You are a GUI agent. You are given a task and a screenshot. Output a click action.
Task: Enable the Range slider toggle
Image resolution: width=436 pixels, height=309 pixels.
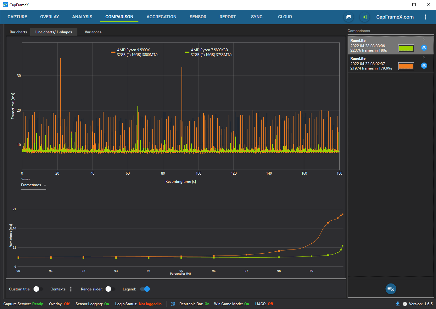(110, 289)
